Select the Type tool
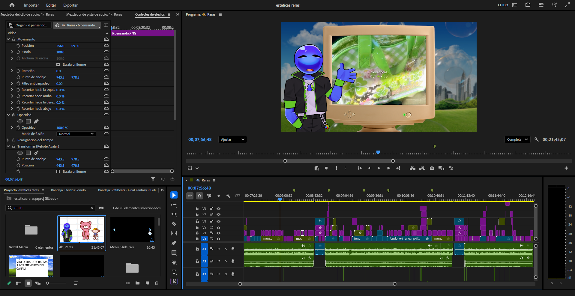Screen dimensions: 575x296 [174, 272]
